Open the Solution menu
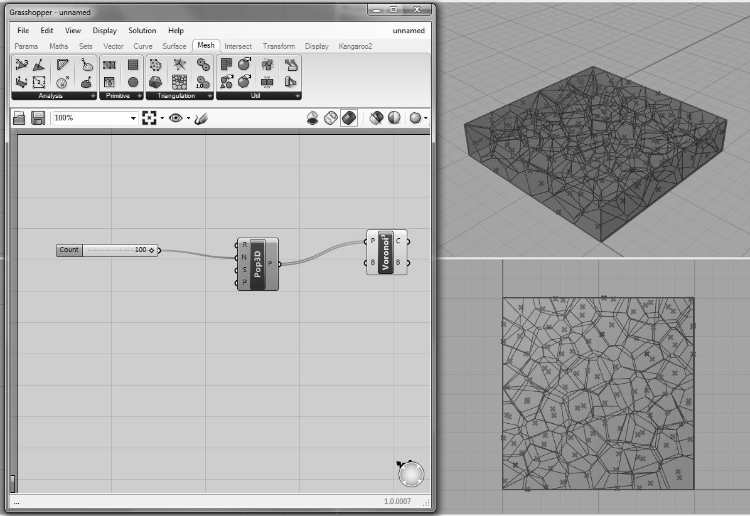The width and height of the screenshot is (750, 516). [142, 31]
